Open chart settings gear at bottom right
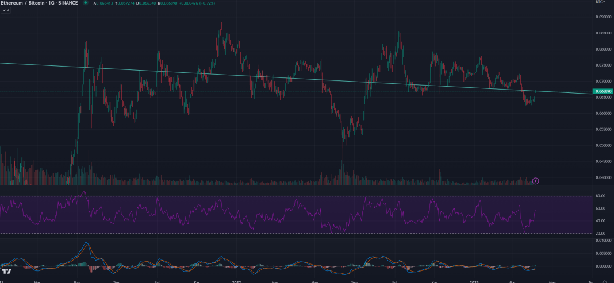The width and height of the screenshot is (614, 283). point(604,281)
